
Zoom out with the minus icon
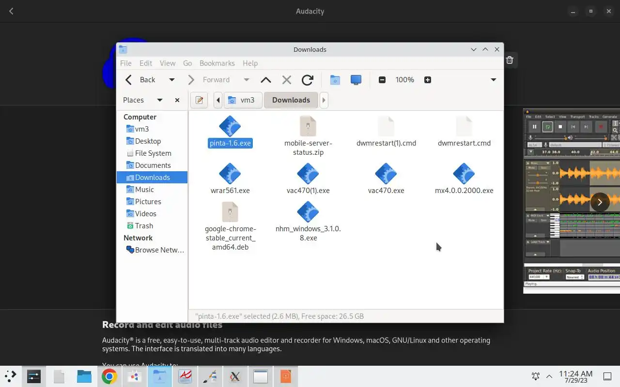pyautogui.click(x=382, y=80)
